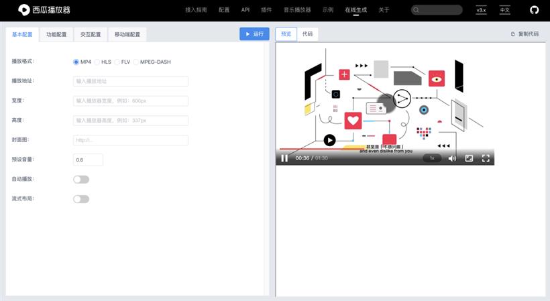Click the 播放地址 URL input field

pos(131,81)
